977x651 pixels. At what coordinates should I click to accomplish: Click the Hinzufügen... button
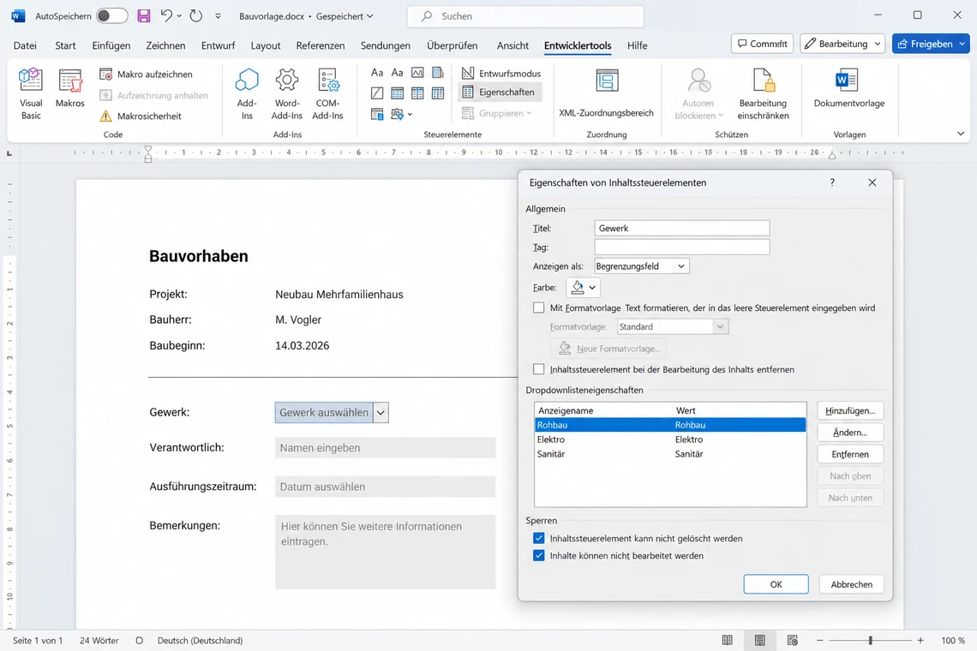[850, 410]
